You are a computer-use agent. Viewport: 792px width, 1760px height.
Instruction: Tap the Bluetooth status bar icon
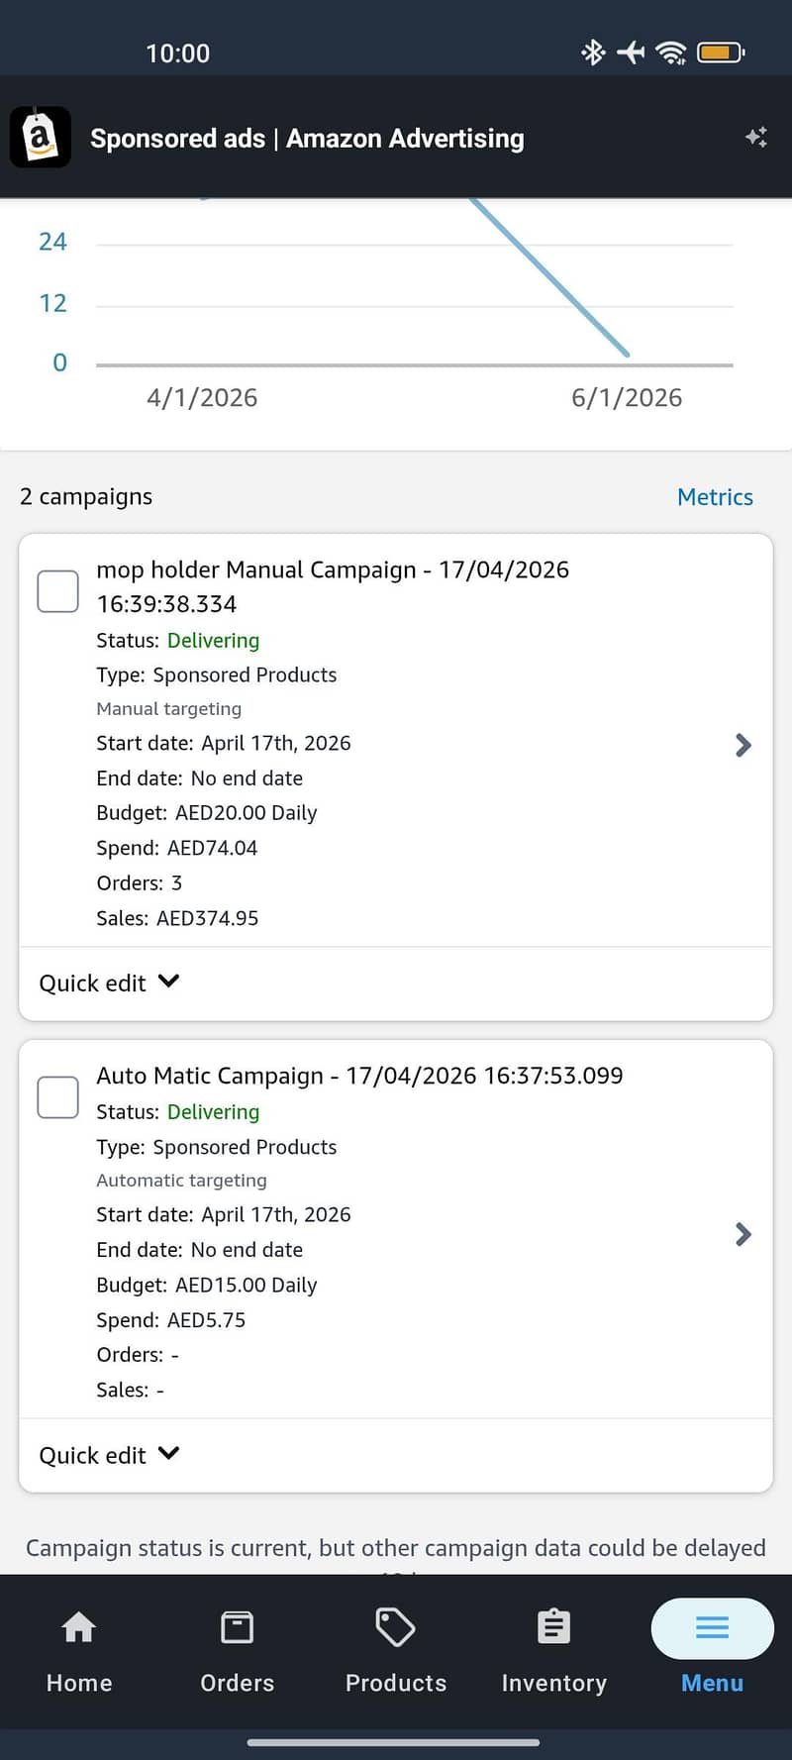(593, 52)
